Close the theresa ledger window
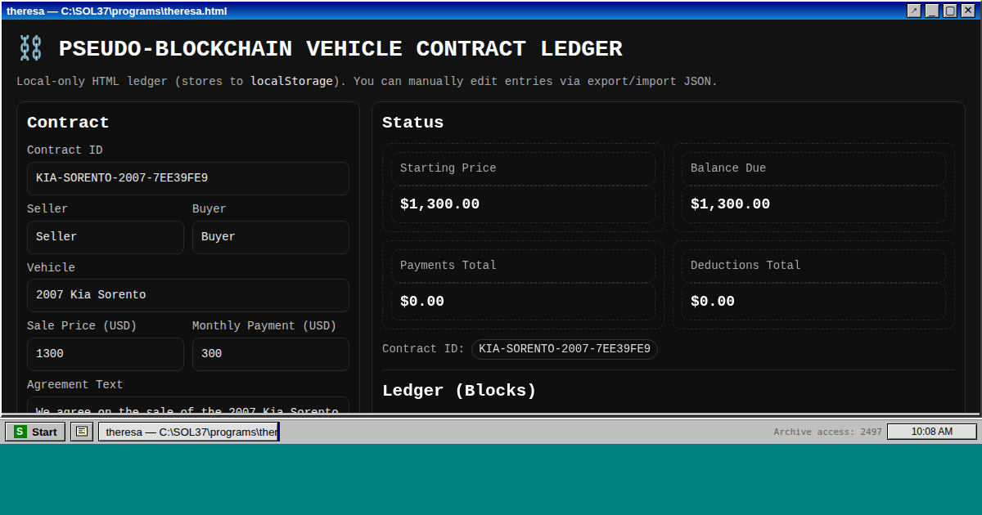The image size is (982, 515). coord(968,11)
